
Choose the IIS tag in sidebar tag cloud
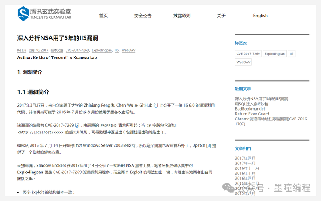tap(292, 54)
